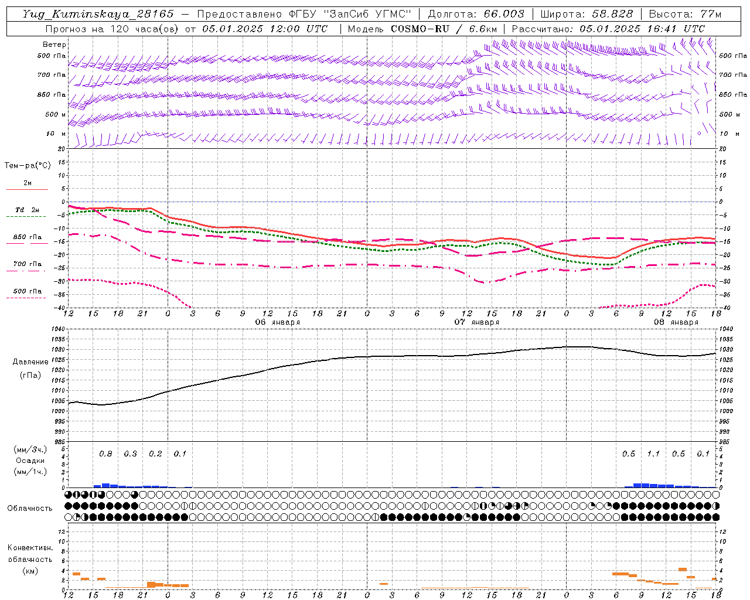Click the station name Yug_Kuminskaya_28165
This screenshot has width=750, height=600.
[x=98, y=14]
